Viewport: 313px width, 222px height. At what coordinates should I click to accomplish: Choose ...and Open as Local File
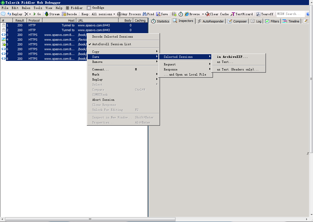pos(185,74)
